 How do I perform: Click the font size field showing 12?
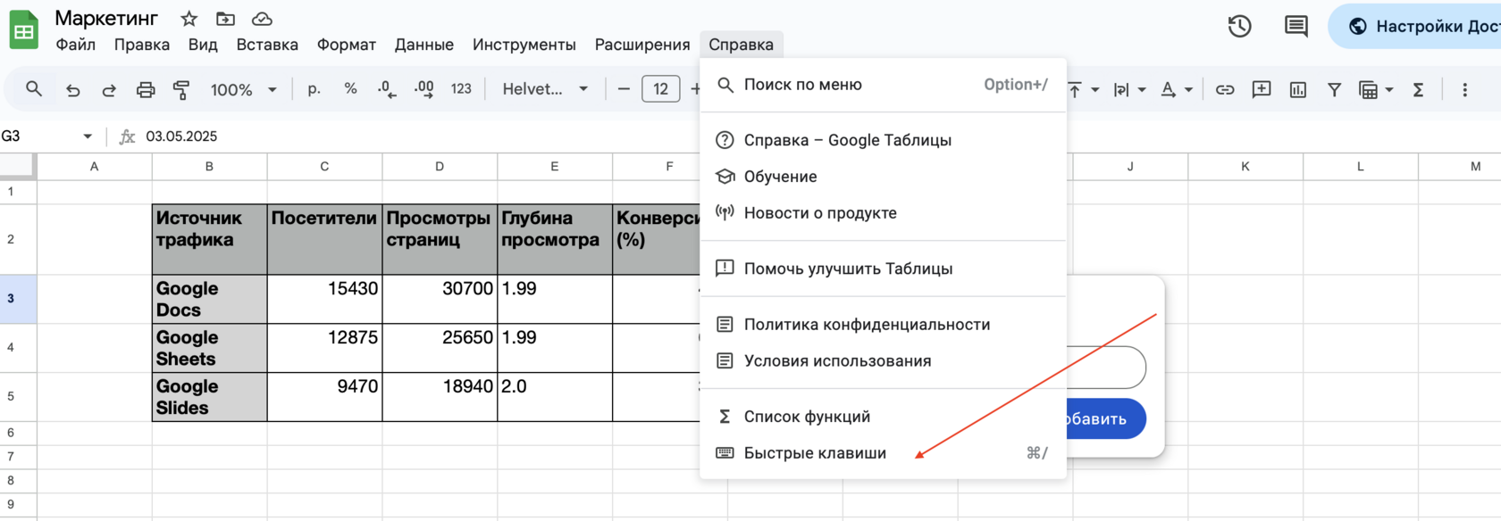tap(660, 89)
